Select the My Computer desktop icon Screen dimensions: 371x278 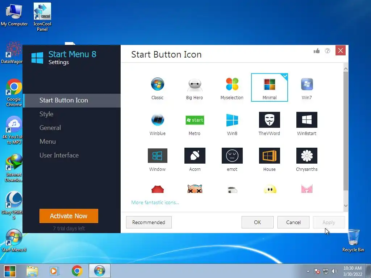click(x=14, y=15)
